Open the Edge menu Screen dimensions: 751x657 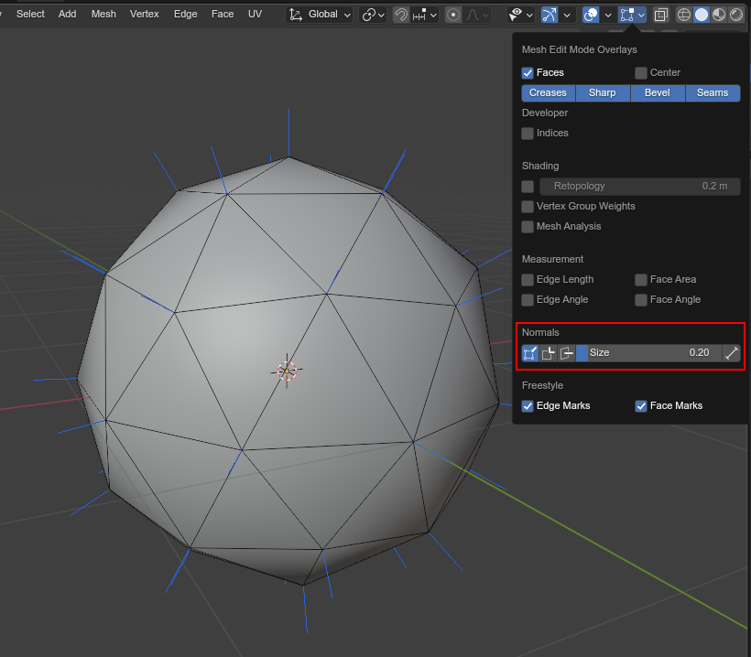click(185, 15)
